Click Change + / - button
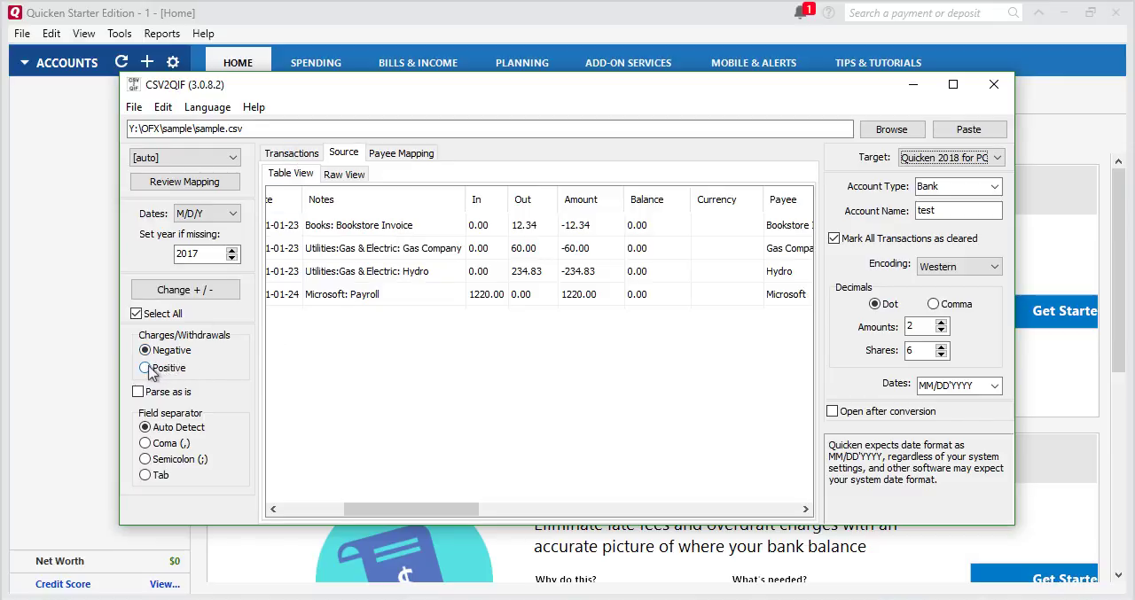This screenshot has height=600, width=1135. point(184,290)
